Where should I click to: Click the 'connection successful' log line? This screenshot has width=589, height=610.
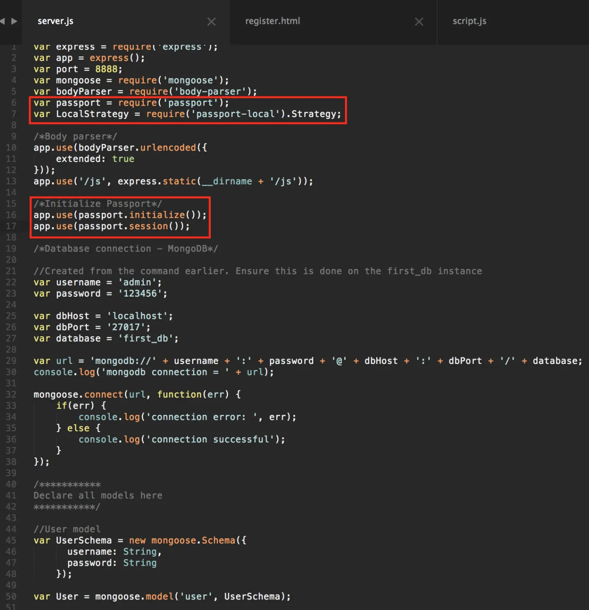(x=182, y=439)
